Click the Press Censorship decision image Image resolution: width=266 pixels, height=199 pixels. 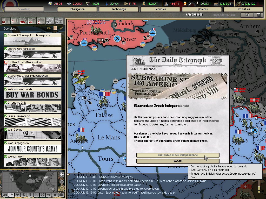point(32,122)
